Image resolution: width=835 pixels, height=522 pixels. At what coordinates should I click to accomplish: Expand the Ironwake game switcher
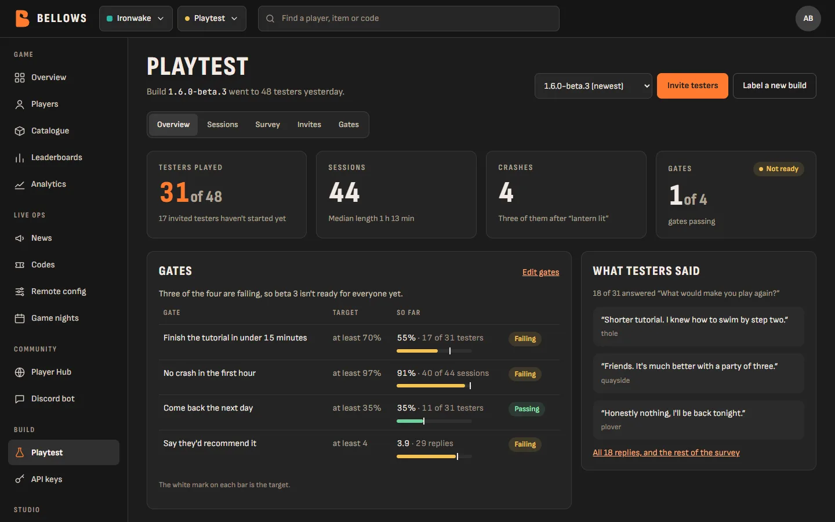[136, 19]
